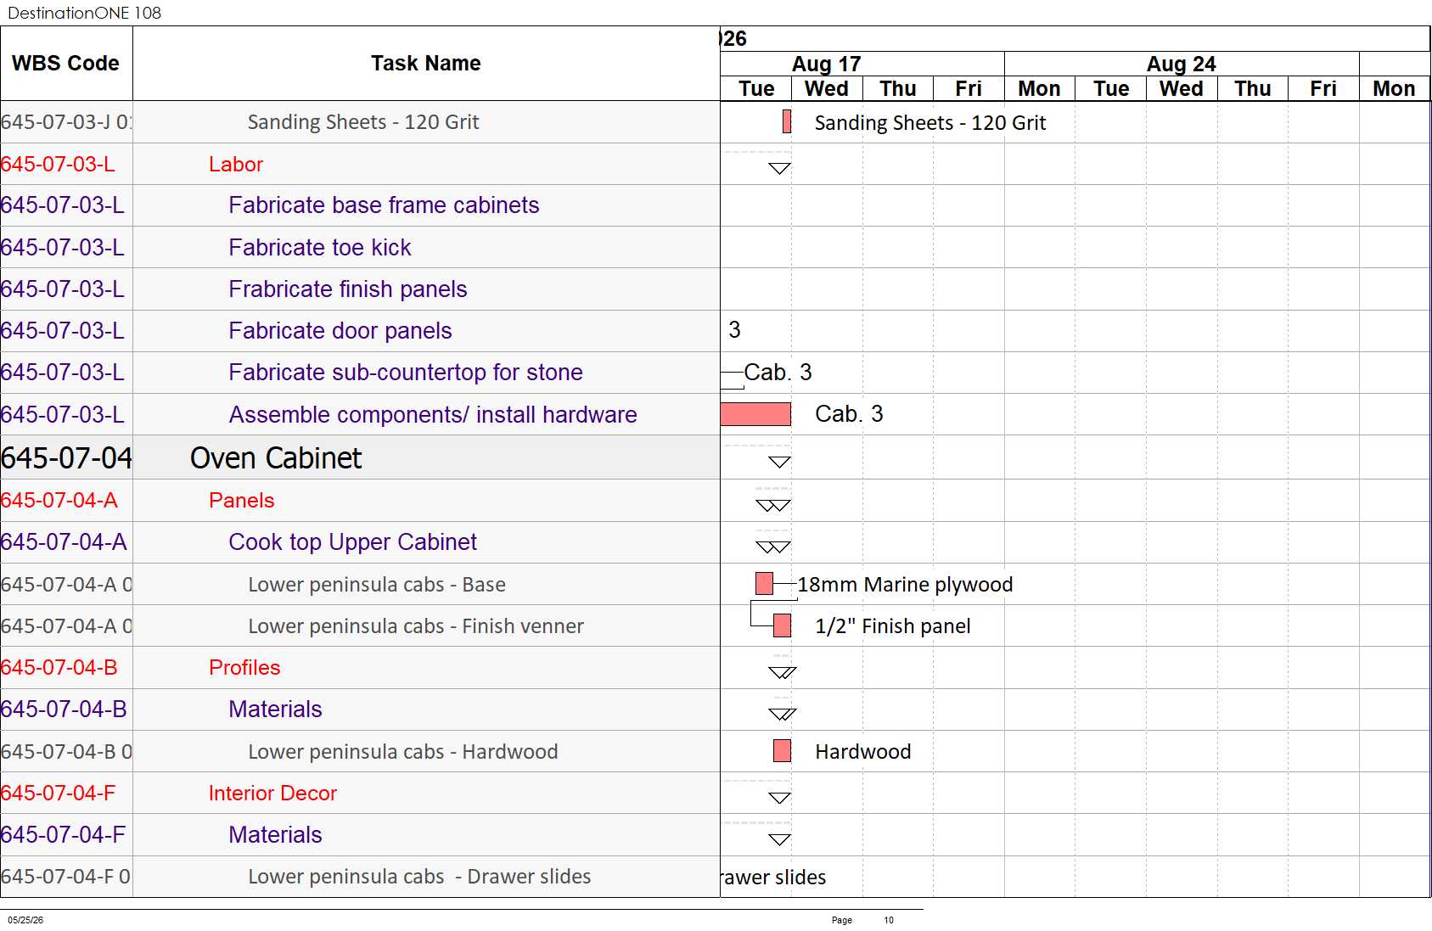Select the summary marker for Materials under Profiles
This screenshot has width=1432, height=931.
[783, 714]
